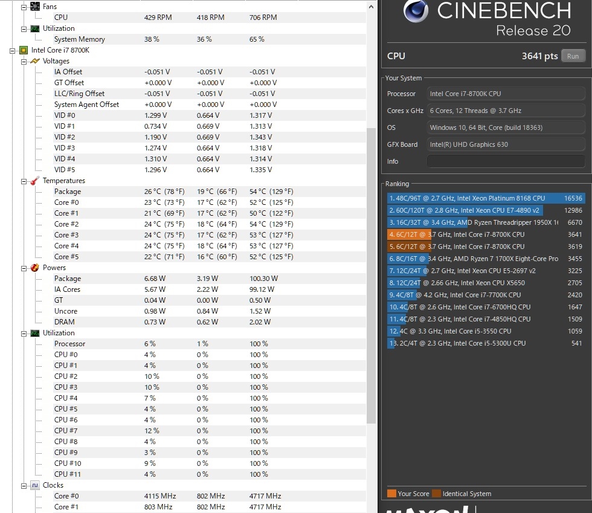Image resolution: width=592 pixels, height=513 pixels.
Task: Collapse the Temperatures section
Action: [24, 181]
